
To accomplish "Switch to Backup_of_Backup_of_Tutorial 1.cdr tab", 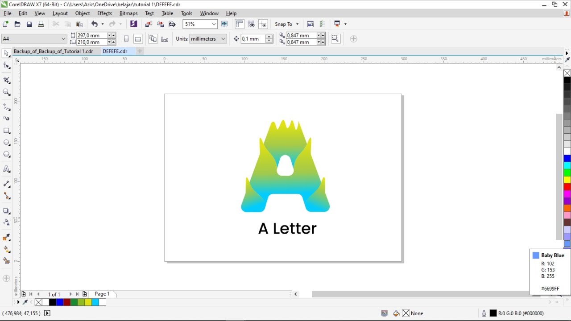I will (x=53, y=51).
